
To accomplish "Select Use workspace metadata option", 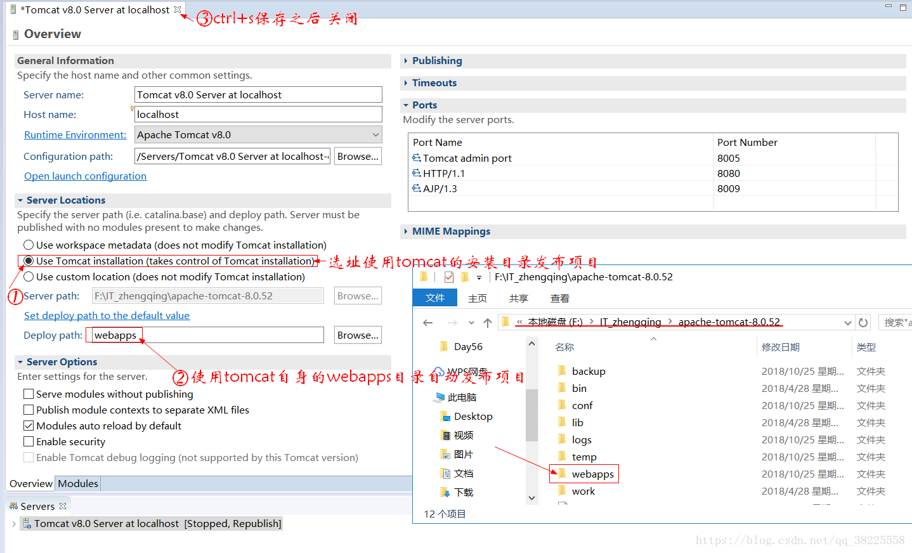I will tap(29, 245).
